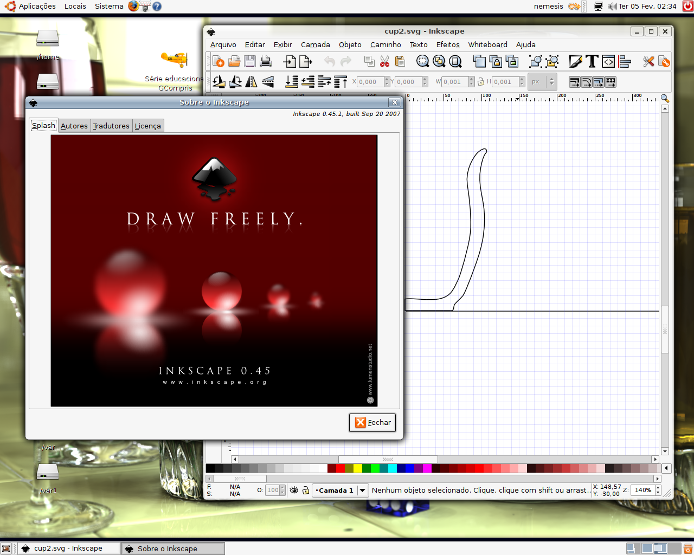Viewport: 694px width, 555px height.
Task: Toggle the current layer lock
Action: (306, 490)
